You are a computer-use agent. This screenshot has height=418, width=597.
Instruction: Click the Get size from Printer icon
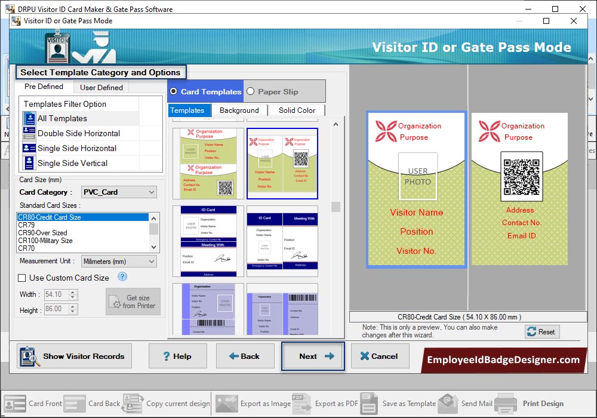(115, 303)
